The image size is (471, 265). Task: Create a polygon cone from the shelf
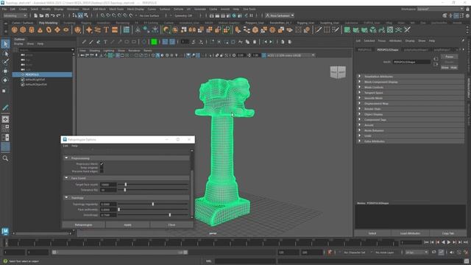40,29
